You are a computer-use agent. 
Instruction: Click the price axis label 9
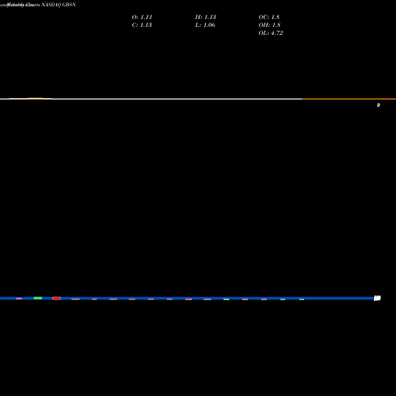(379, 105)
